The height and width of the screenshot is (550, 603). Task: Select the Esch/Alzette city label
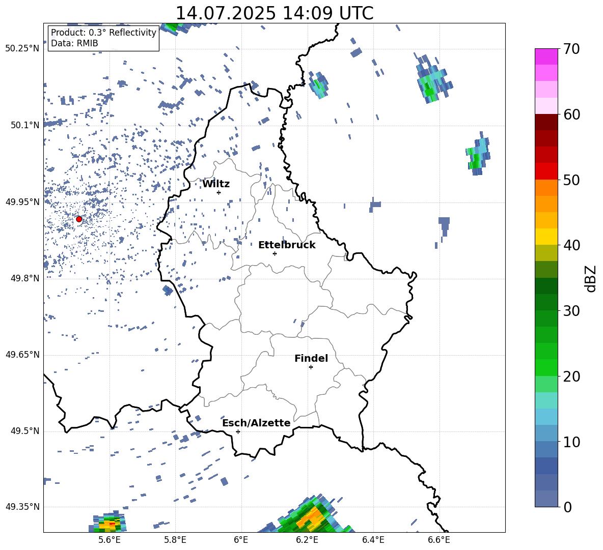[256, 423]
